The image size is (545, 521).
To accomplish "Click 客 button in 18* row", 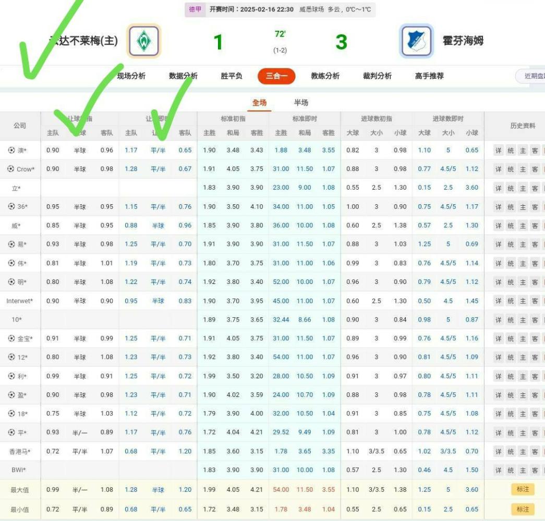I will coord(535,414).
